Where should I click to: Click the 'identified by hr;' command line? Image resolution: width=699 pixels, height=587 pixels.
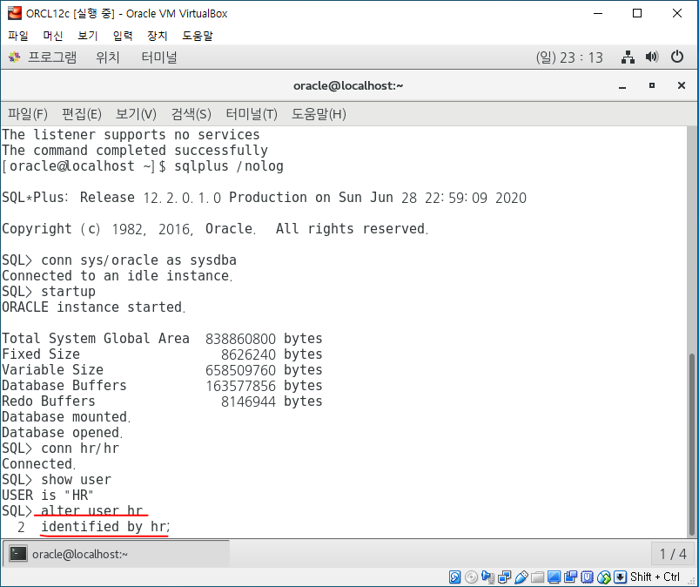pos(105,526)
